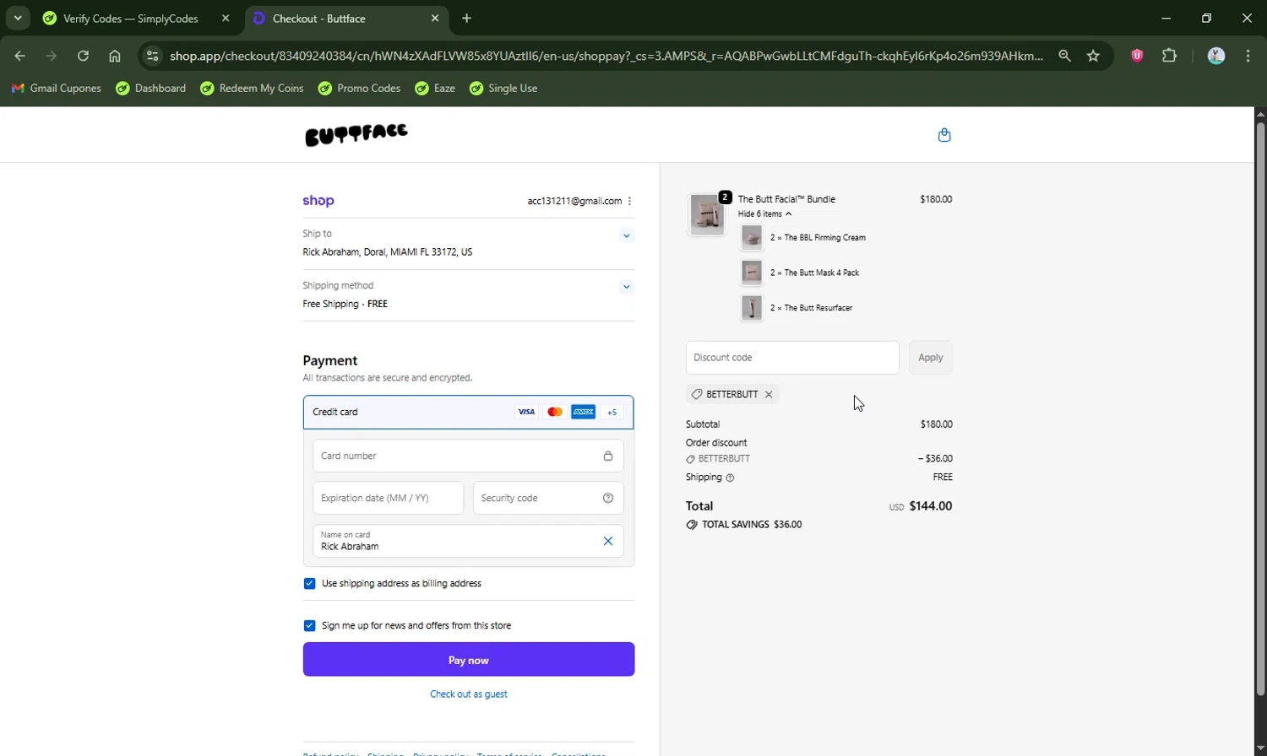Click the browser address bar URL
1267x756 pixels.
pos(606,56)
